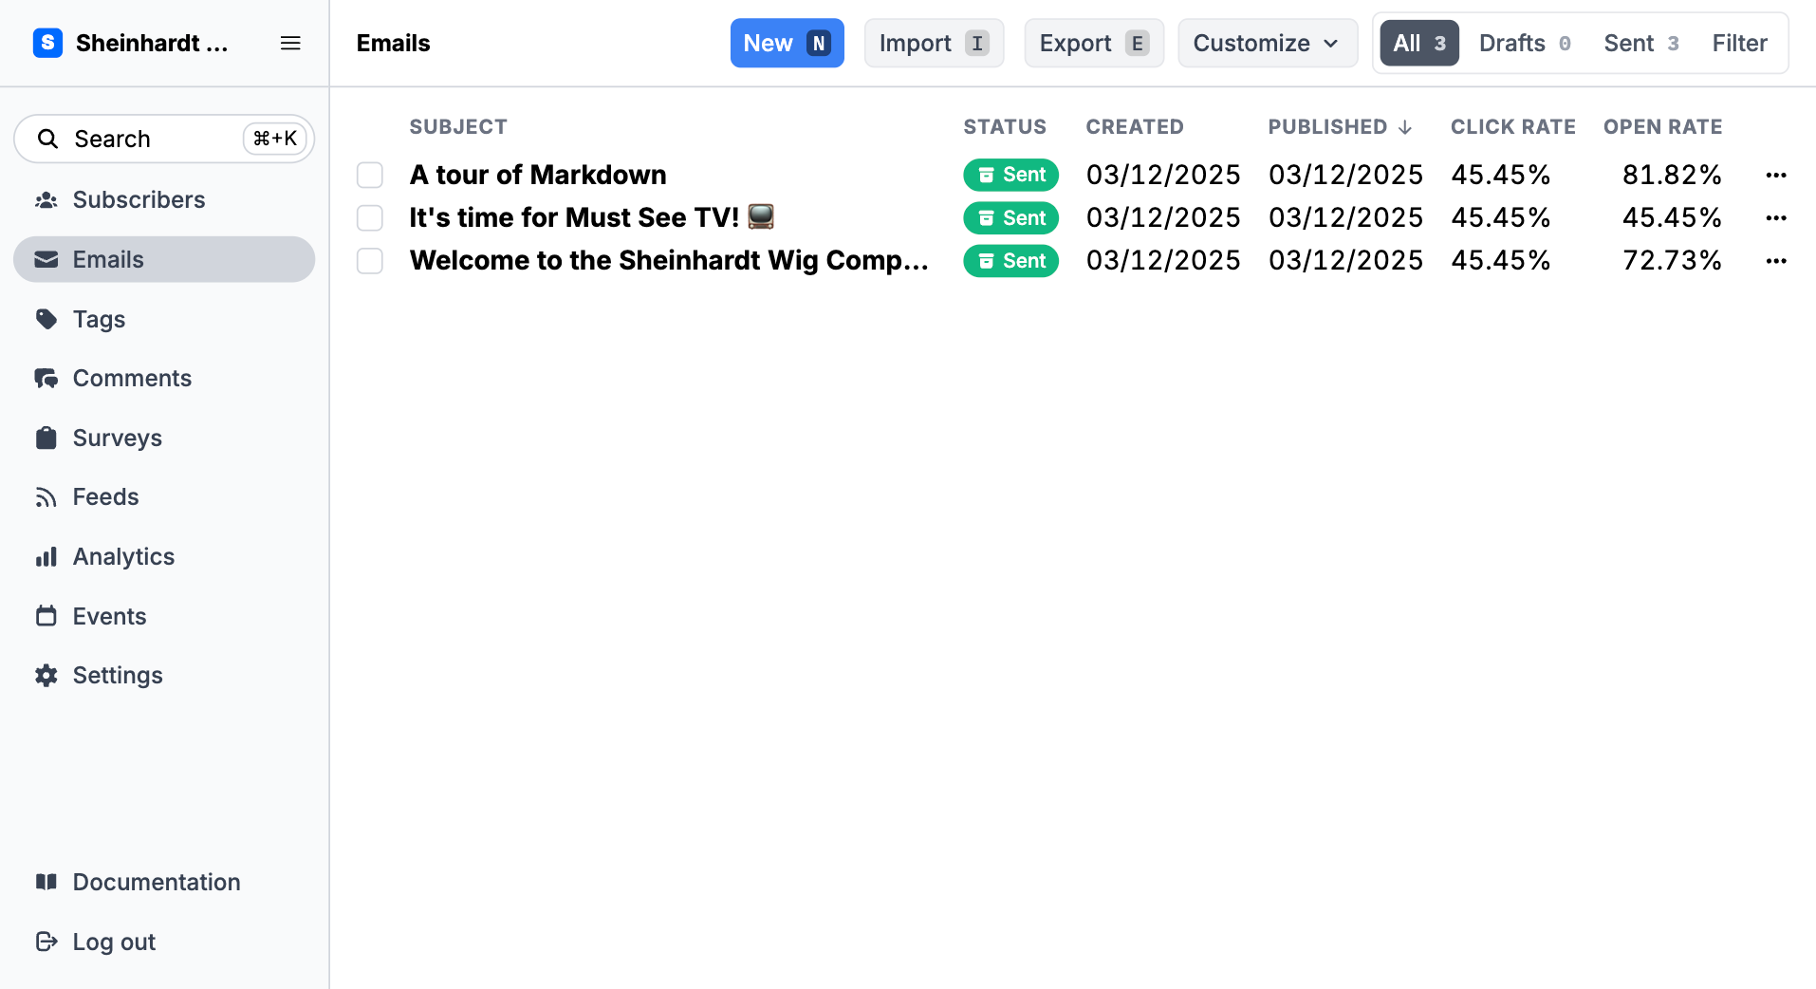Create a new email with the New button
This screenshot has width=1816, height=989.
pos(787,43)
